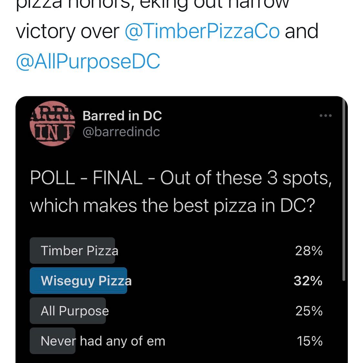The width and height of the screenshot is (363, 363).
Task: Click the poll question text
Action: click(181, 192)
